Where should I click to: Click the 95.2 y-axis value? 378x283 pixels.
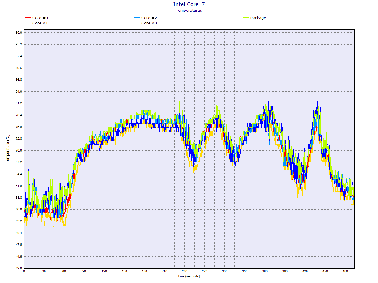point(19,44)
